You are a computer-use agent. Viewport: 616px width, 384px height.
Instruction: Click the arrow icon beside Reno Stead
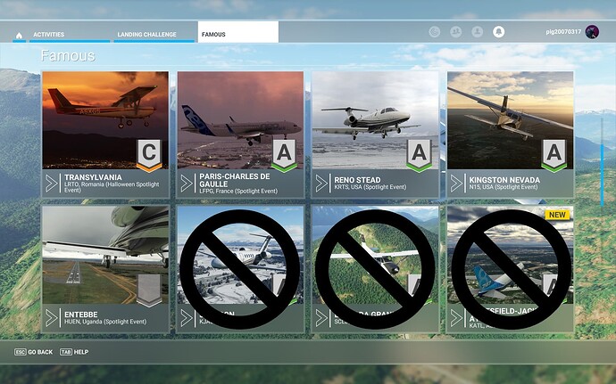[321, 184]
